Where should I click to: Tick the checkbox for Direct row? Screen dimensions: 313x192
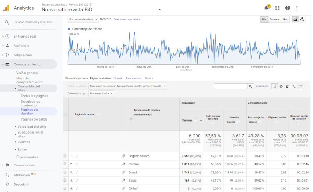pos(65,172)
